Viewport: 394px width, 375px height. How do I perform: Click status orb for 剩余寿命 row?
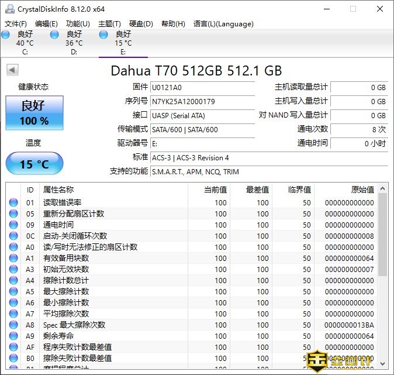pos(13,336)
